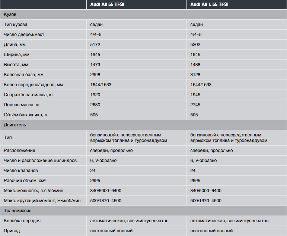Click the "Колёсная база, мм" row label
This screenshot has width=287, height=236.
[x=24, y=75]
